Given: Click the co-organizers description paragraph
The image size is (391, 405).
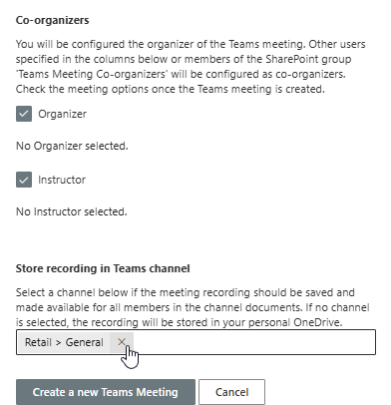Looking at the screenshot, I should 191,67.
